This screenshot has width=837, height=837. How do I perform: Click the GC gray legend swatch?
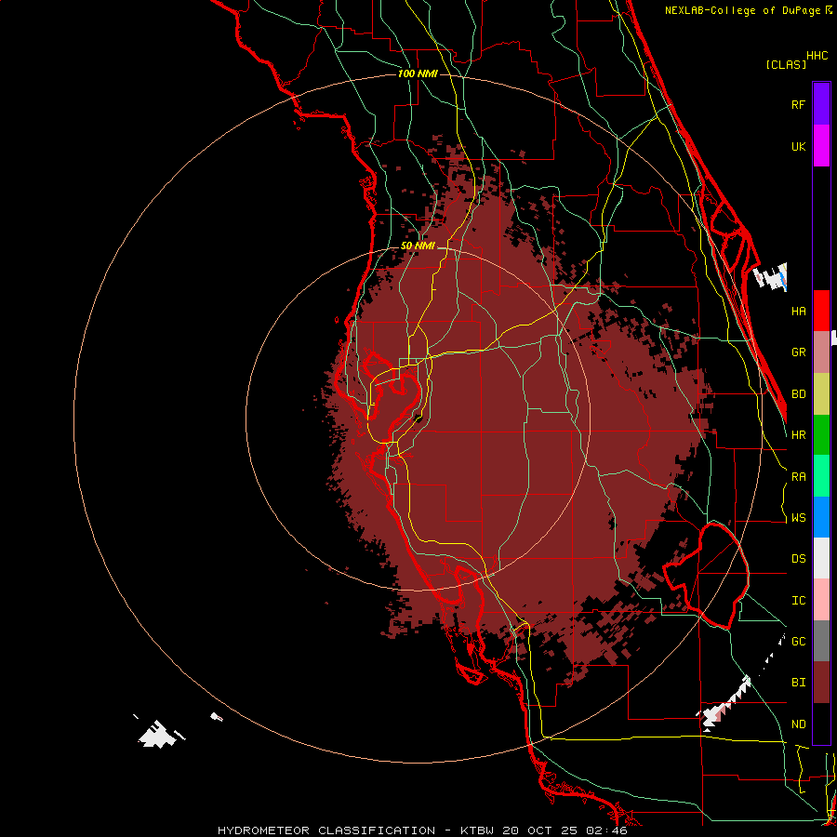coord(821,641)
